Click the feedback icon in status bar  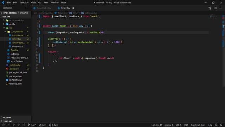216,125
